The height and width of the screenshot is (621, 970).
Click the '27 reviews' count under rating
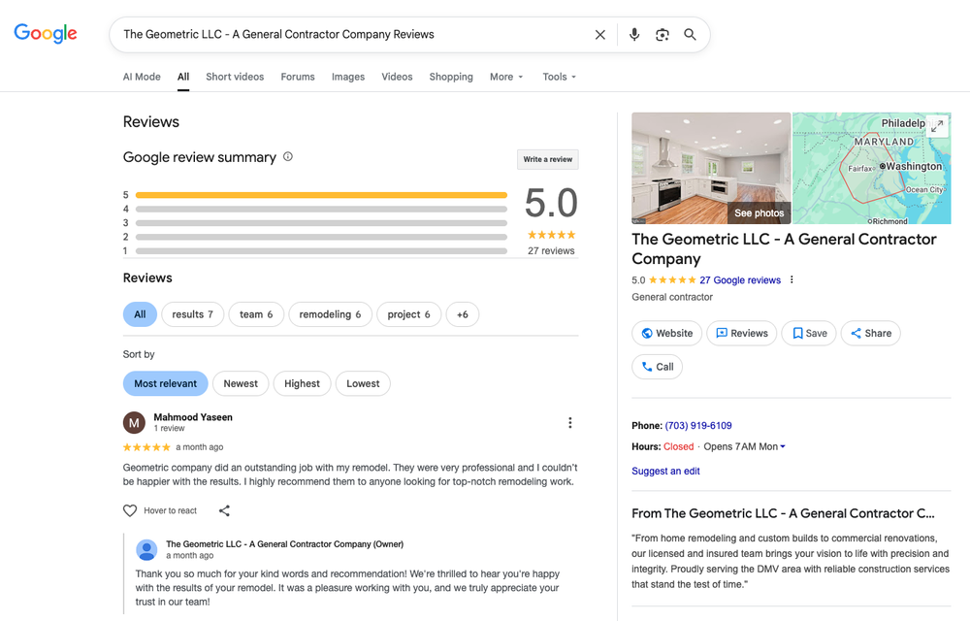click(551, 250)
